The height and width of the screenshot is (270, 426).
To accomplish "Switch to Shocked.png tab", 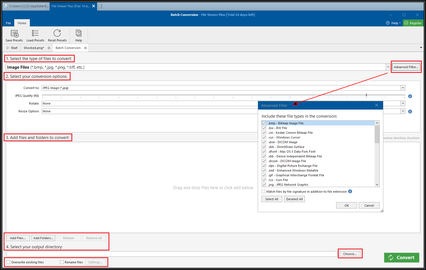I will pos(34,48).
